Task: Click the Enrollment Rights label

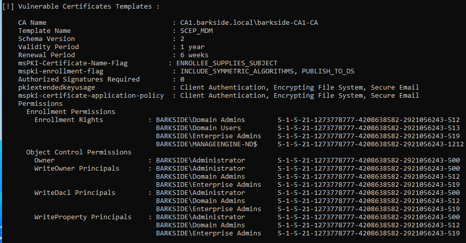Action: (68, 119)
